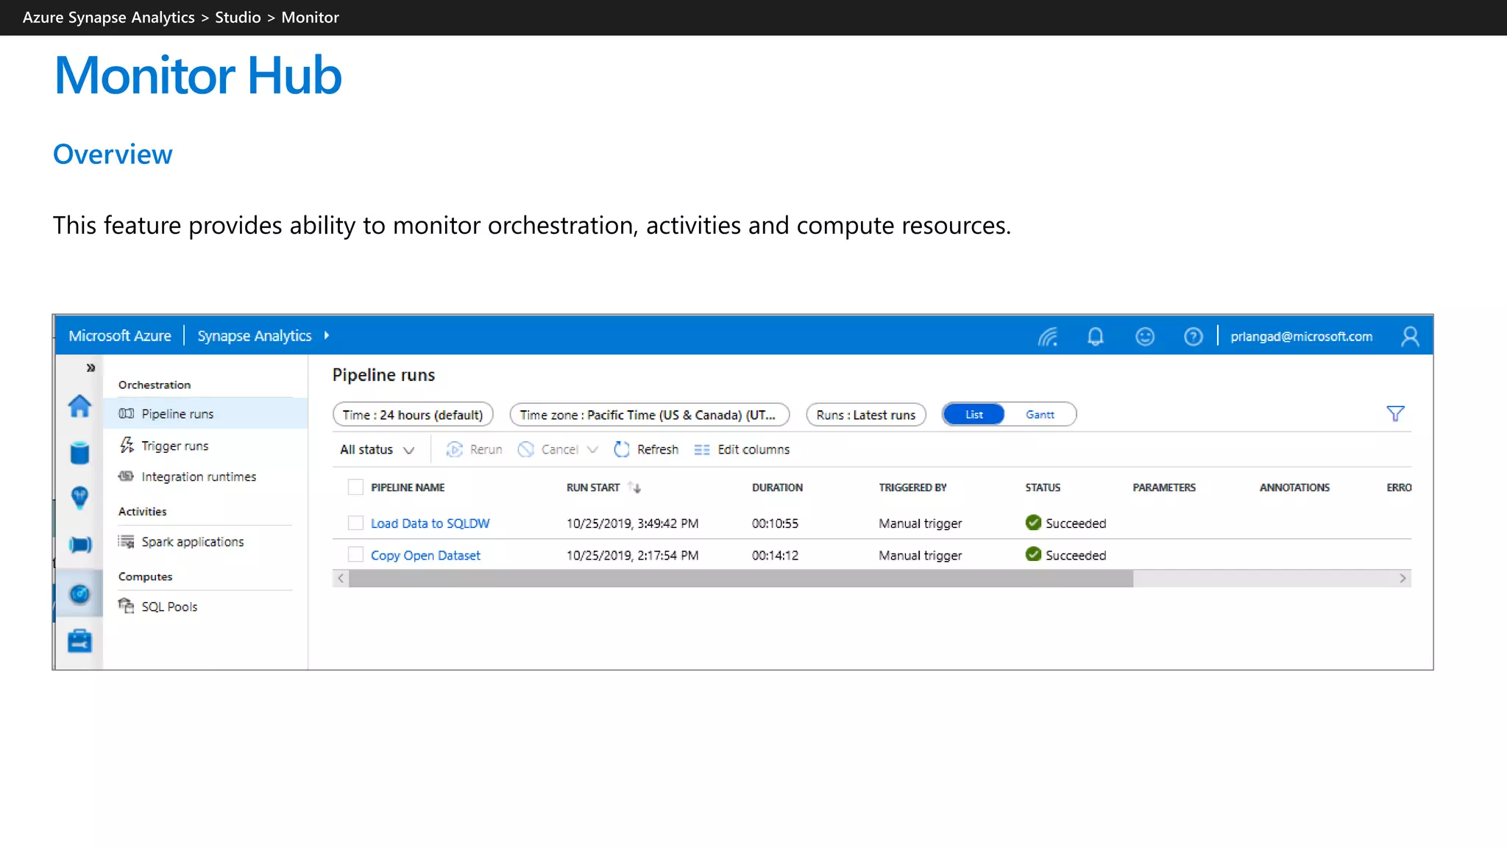The height and width of the screenshot is (847, 1507).
Task: Click the scrollbar right arrow
Action: (1403, 579)
